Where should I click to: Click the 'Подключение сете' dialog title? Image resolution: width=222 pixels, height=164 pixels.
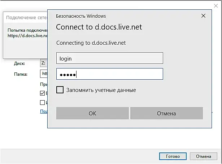click(27, 18)
